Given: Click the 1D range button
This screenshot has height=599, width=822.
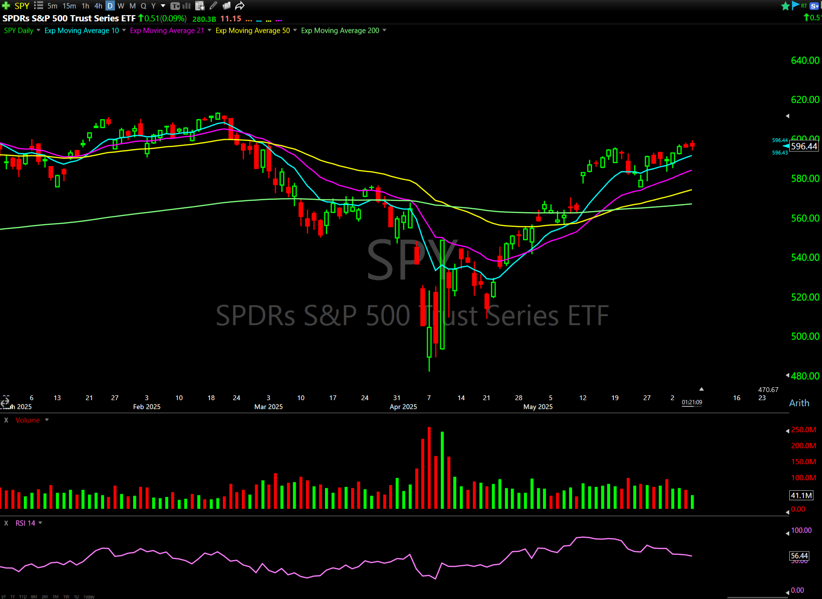Looking at the screenshot, I should pos(76,597).
